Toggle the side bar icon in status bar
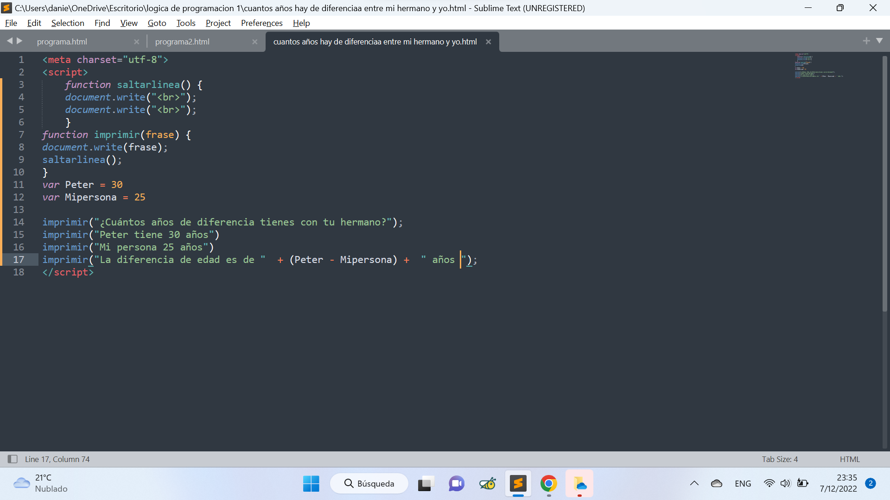Screen dimensions: 890x500 point(13,459)
